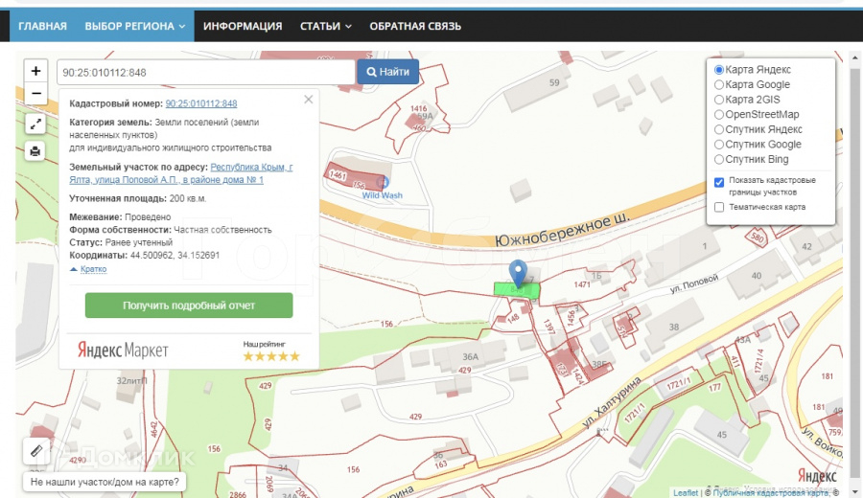
Task: Open Обратная связь menu item
Action: coord(414,26)
